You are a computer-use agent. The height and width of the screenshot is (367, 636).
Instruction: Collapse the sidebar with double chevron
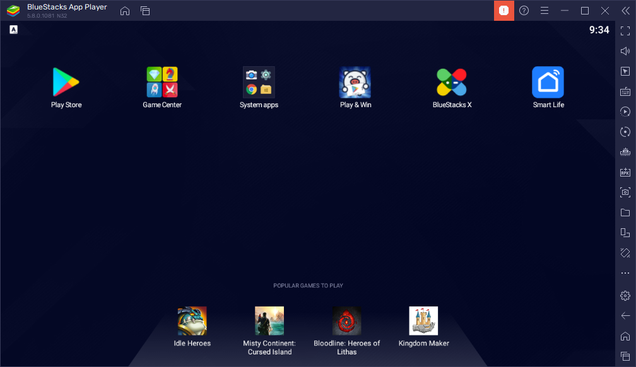625,11
